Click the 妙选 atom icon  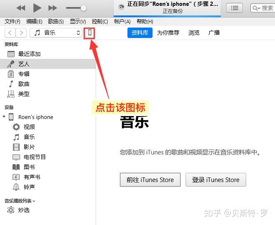tap(11, 210)
